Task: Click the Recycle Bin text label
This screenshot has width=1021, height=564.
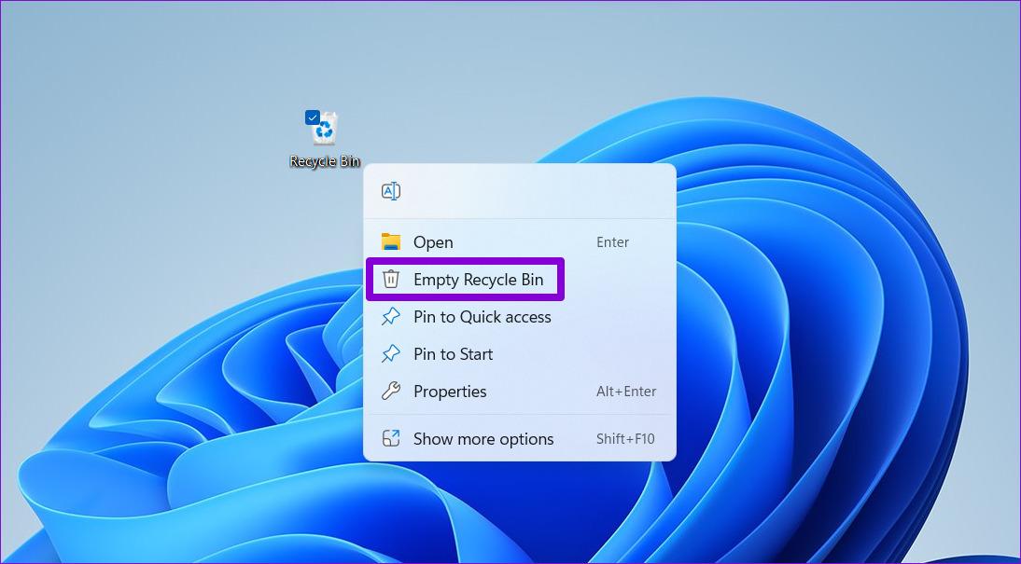Action: coord(325,161)
